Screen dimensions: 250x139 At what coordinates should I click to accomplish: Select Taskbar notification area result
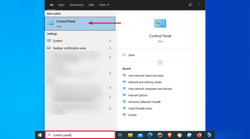80,48
